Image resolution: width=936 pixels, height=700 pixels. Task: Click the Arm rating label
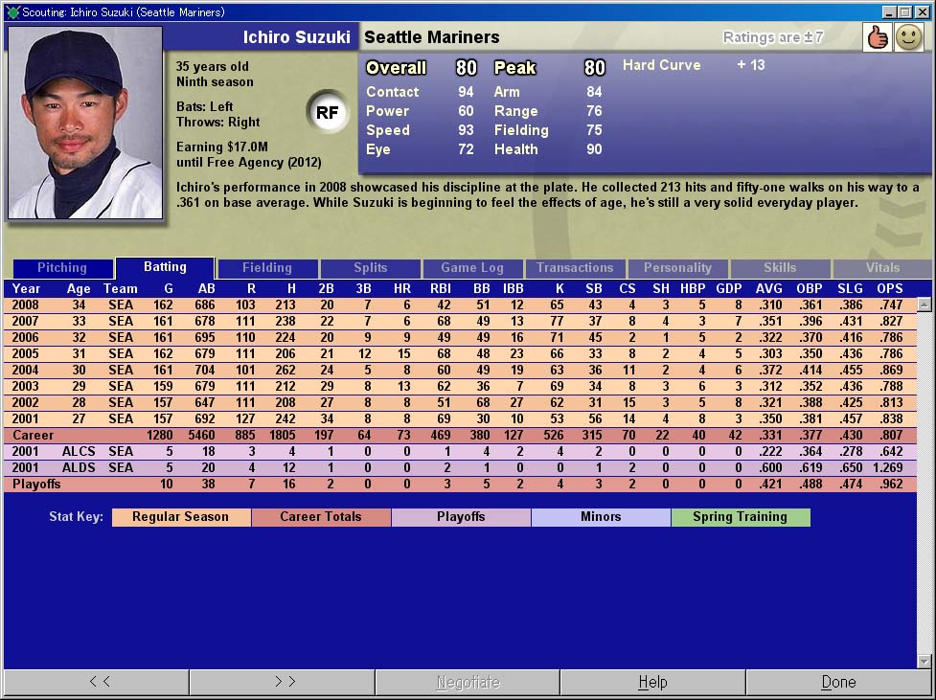click(x=507, y=92)
